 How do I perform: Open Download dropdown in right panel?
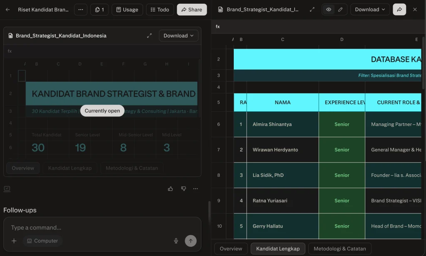(x=370, y=10)
